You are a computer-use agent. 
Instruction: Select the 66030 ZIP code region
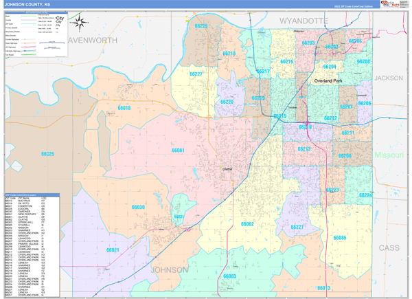[x=138, y=207]
